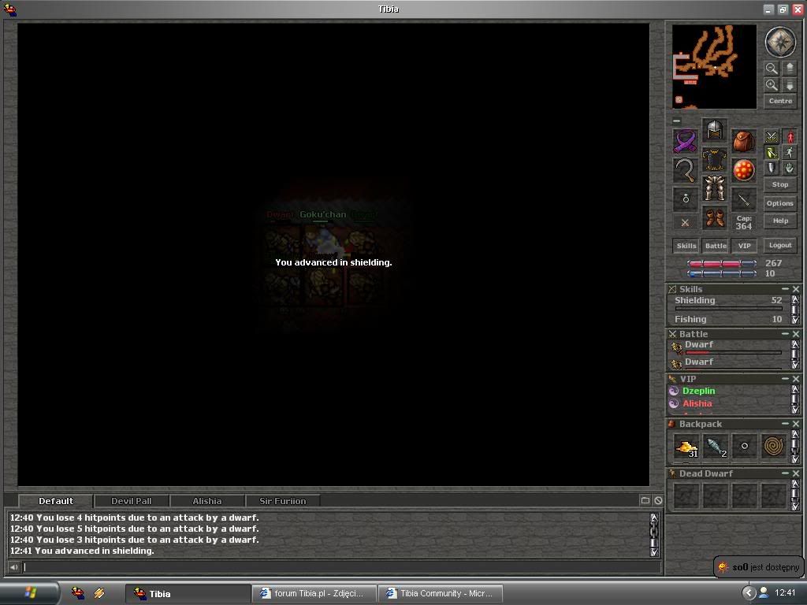Open new channel via chat channel icon

pos(645,500)
